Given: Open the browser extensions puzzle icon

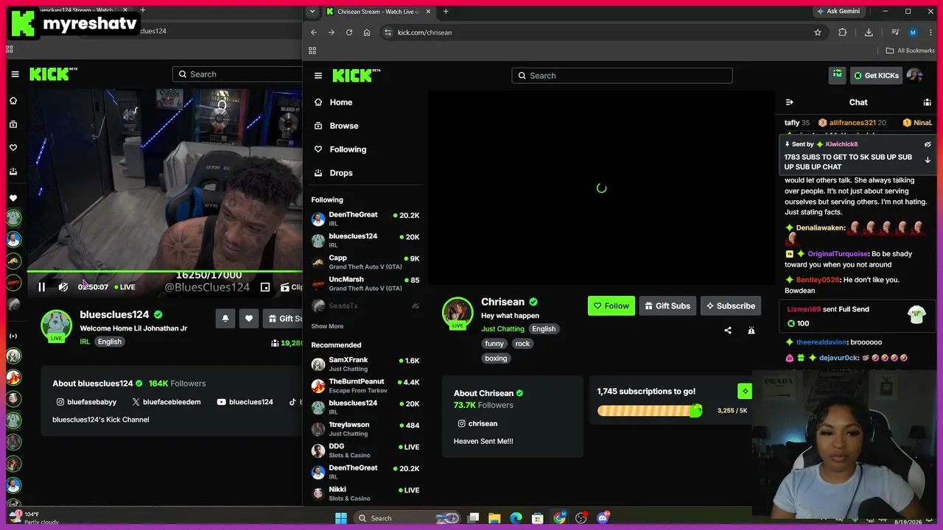Looking at the screenshot, I should point(843,32).
